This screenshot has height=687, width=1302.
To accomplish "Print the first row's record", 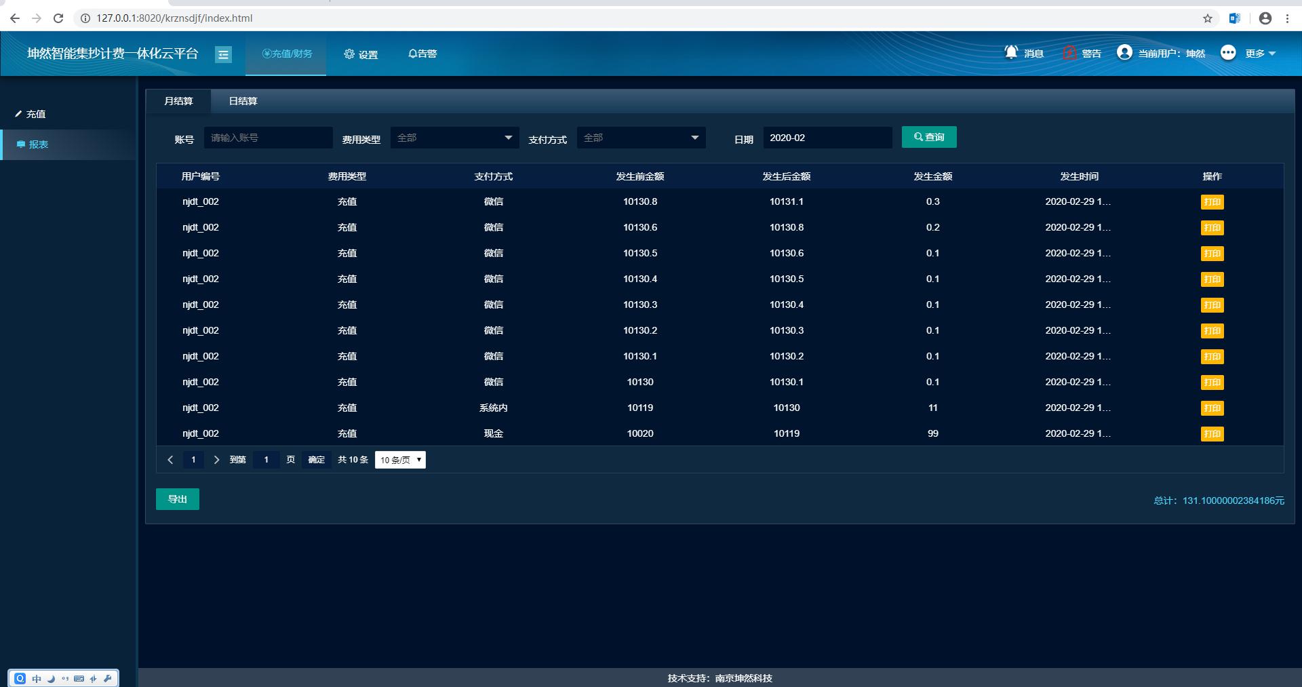I will (1212, 202).
